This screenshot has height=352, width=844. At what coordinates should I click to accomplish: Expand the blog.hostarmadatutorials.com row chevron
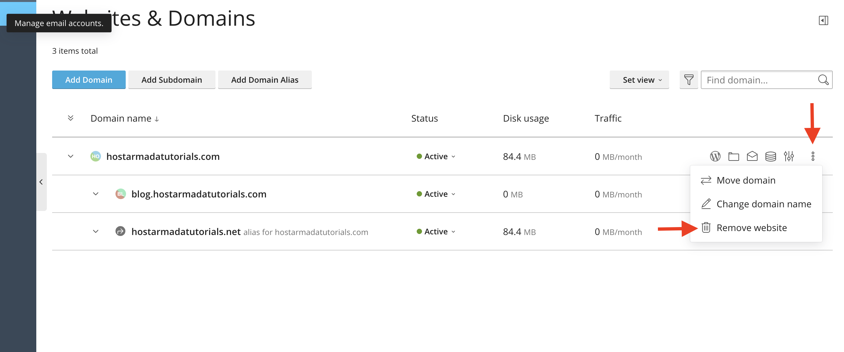click(95, 194)
